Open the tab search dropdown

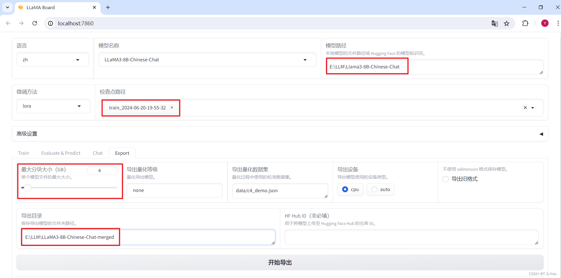tap(7, 7)
